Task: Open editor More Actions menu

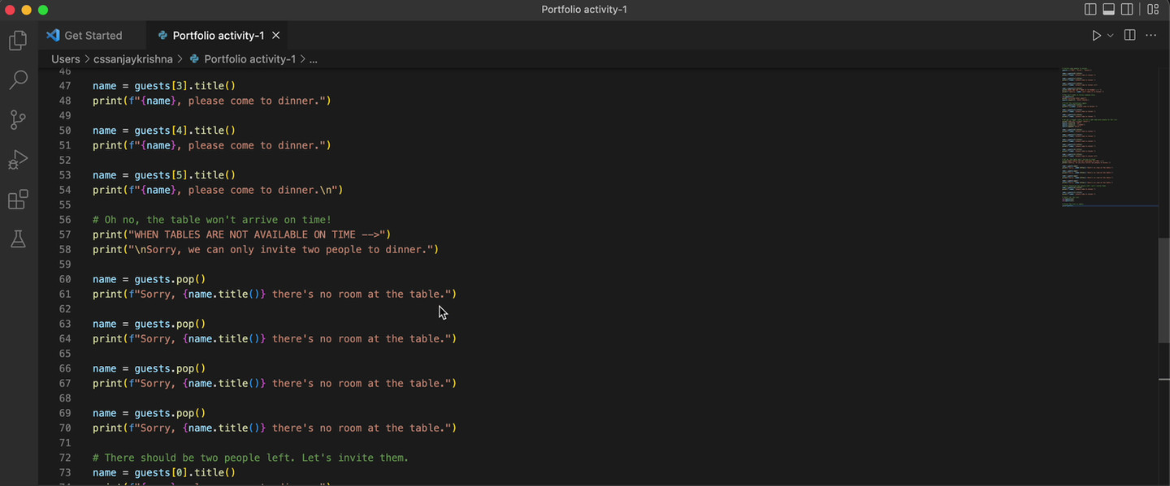Action: (x=1150, y=35)
